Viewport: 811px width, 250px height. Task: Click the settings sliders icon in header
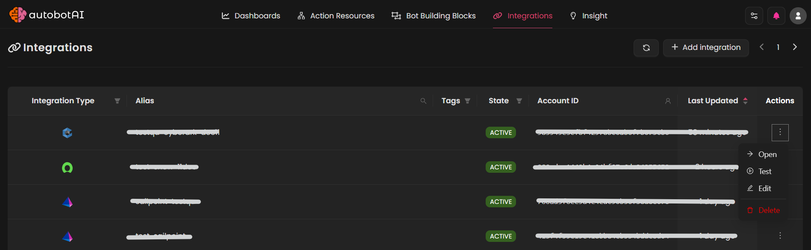[754, 16]
